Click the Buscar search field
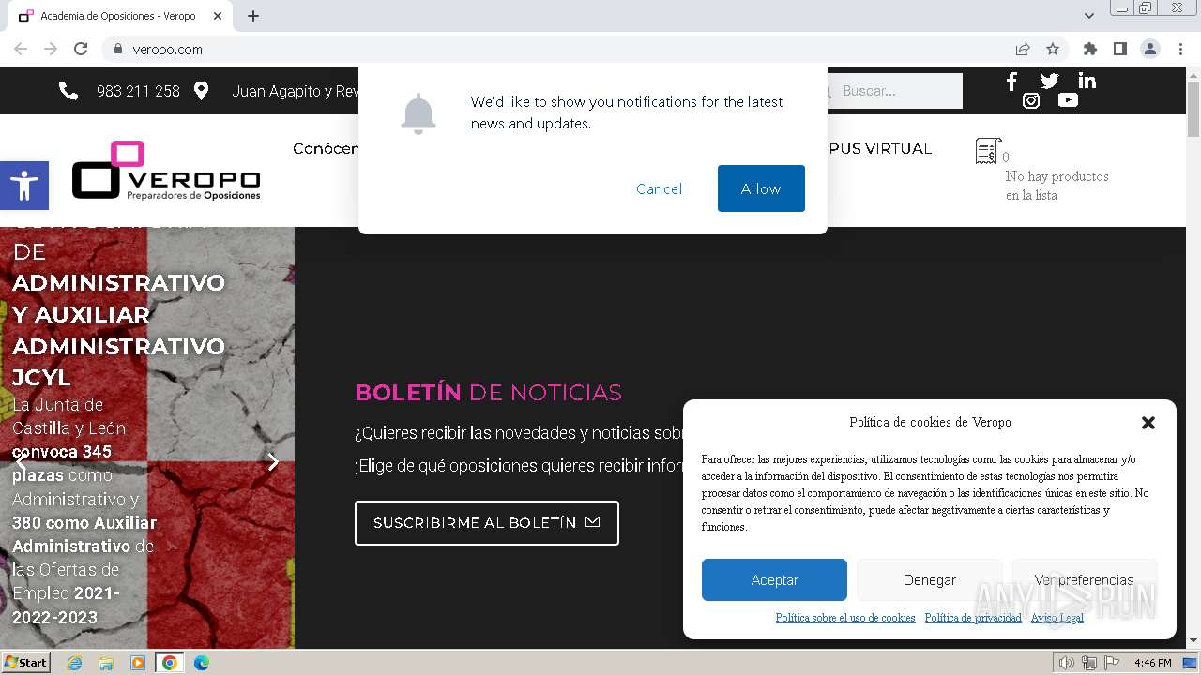Image resolution: width=1201 pixels, height=675 pixels. [x=896, y=91]
